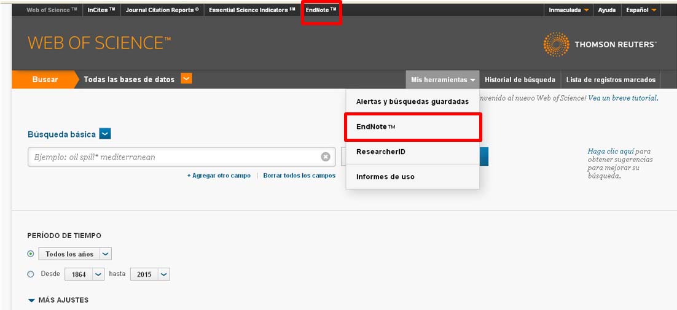This screenshot has width=677, height=310.
Task: Open InCites in top navigation bar
Action: click(x=101, y=10)
